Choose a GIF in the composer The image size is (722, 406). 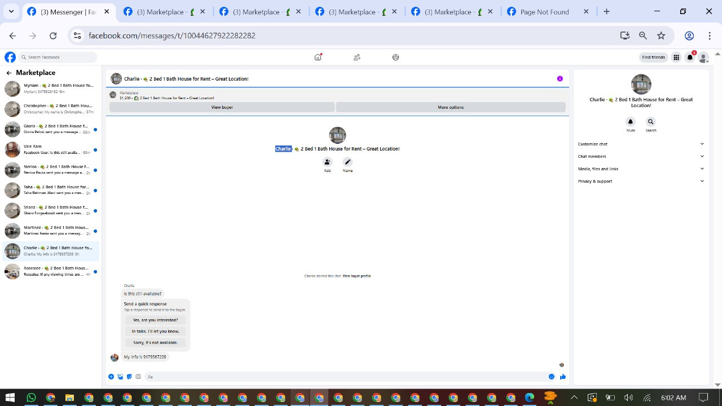pos(138,377)
